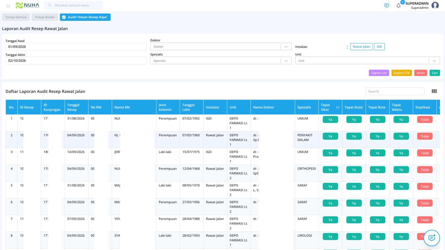Focus the Tanggal Awal date field
Viewport: 445px width, 250px height.
(76, 47)
